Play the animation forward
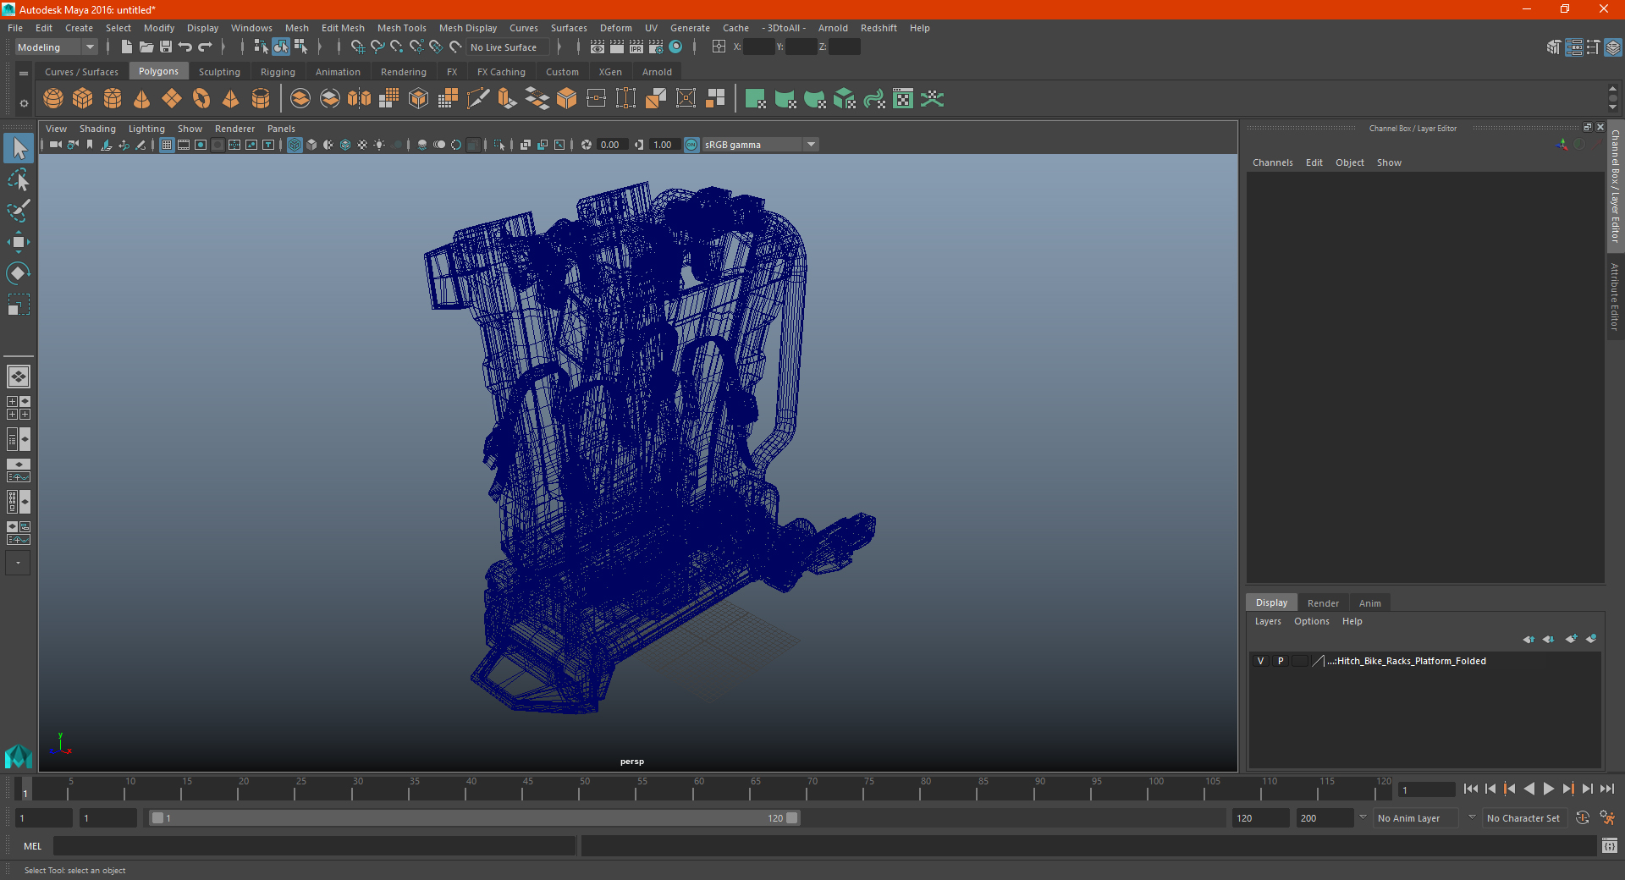Image resolution: width=1625 pixels, height=880 pixels. click(x=1549, y=789)
